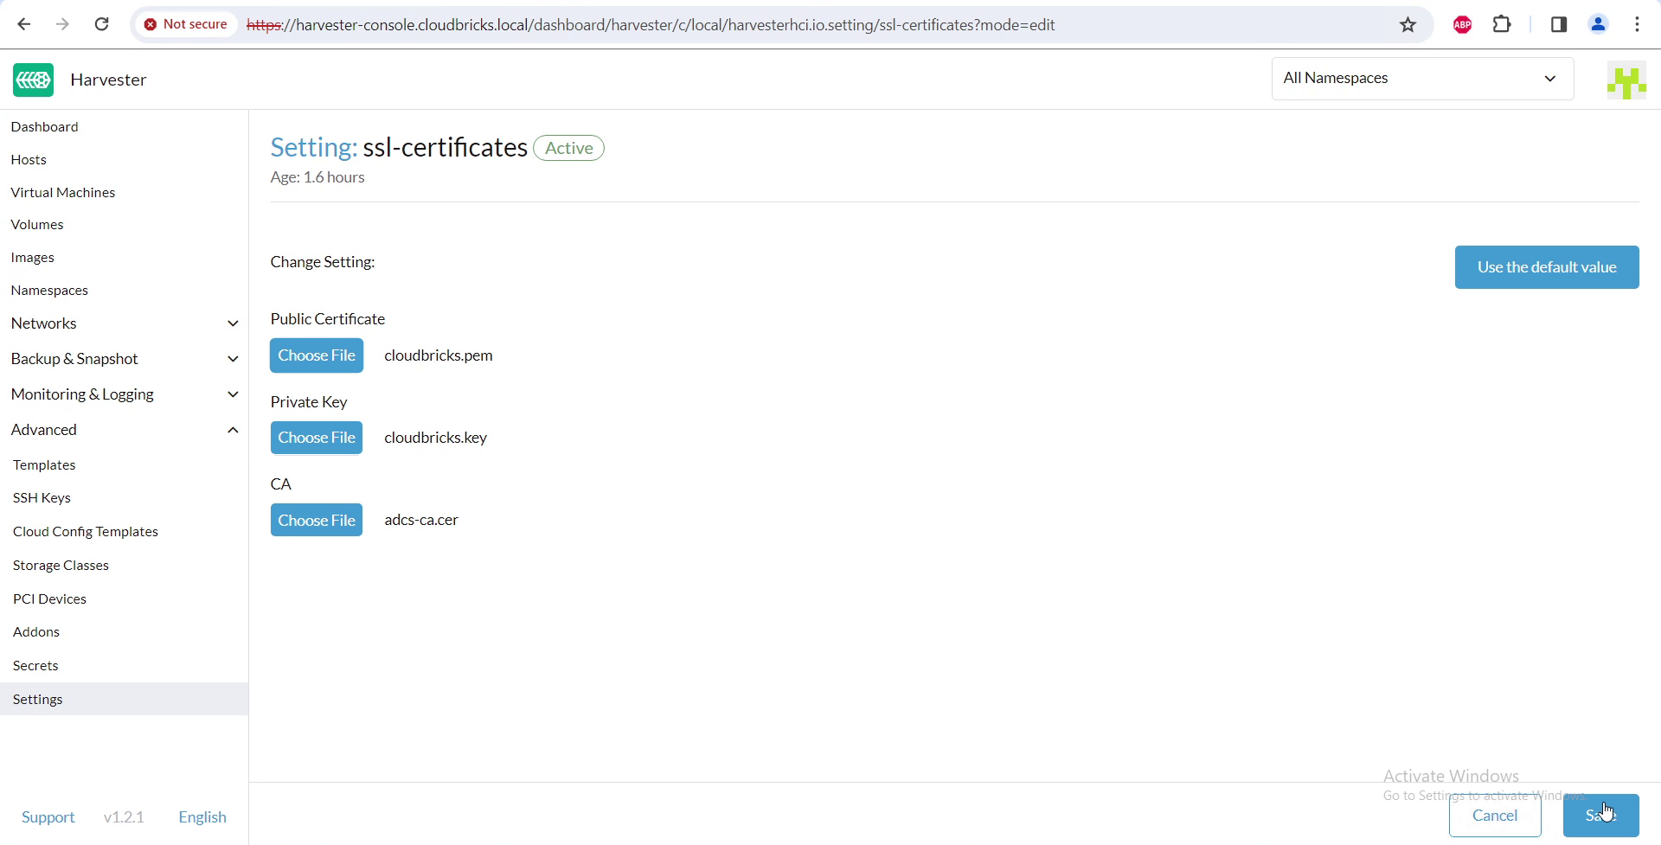
Task: Go forward with browser forward arrow
Action: [x=62, y=24]
